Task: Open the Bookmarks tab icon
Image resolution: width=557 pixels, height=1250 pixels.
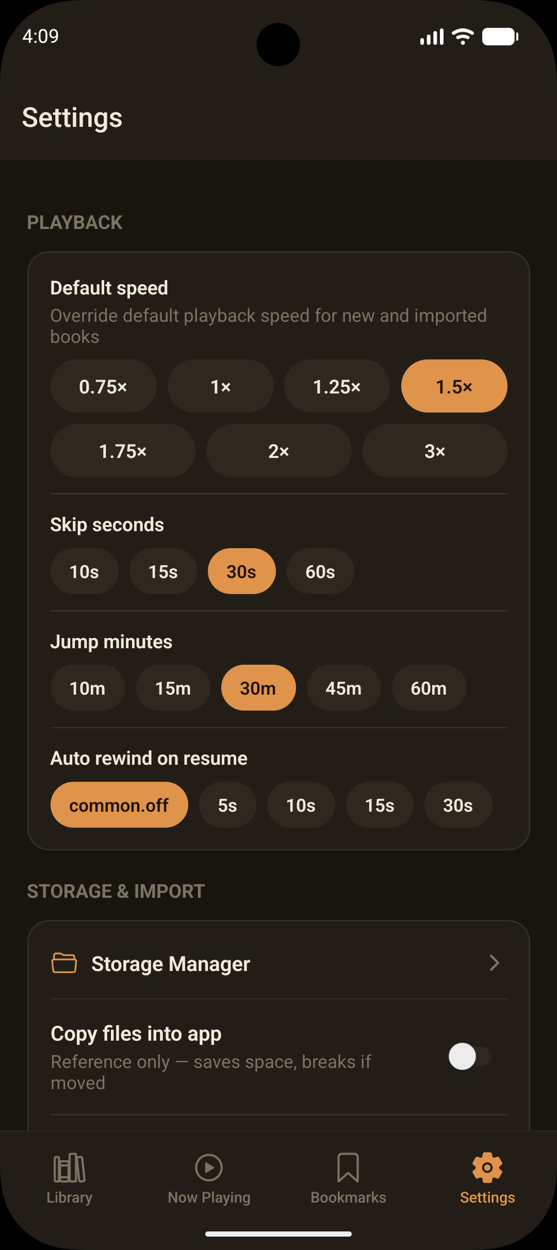Action: pyautogui.click(x=348, y=1168)
